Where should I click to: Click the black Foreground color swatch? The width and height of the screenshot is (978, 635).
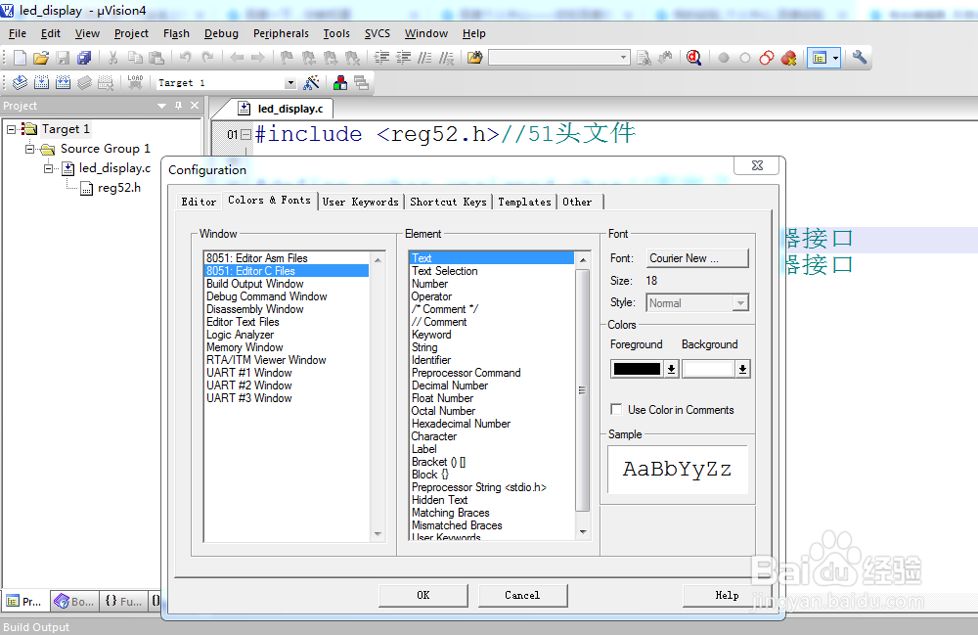637,369
